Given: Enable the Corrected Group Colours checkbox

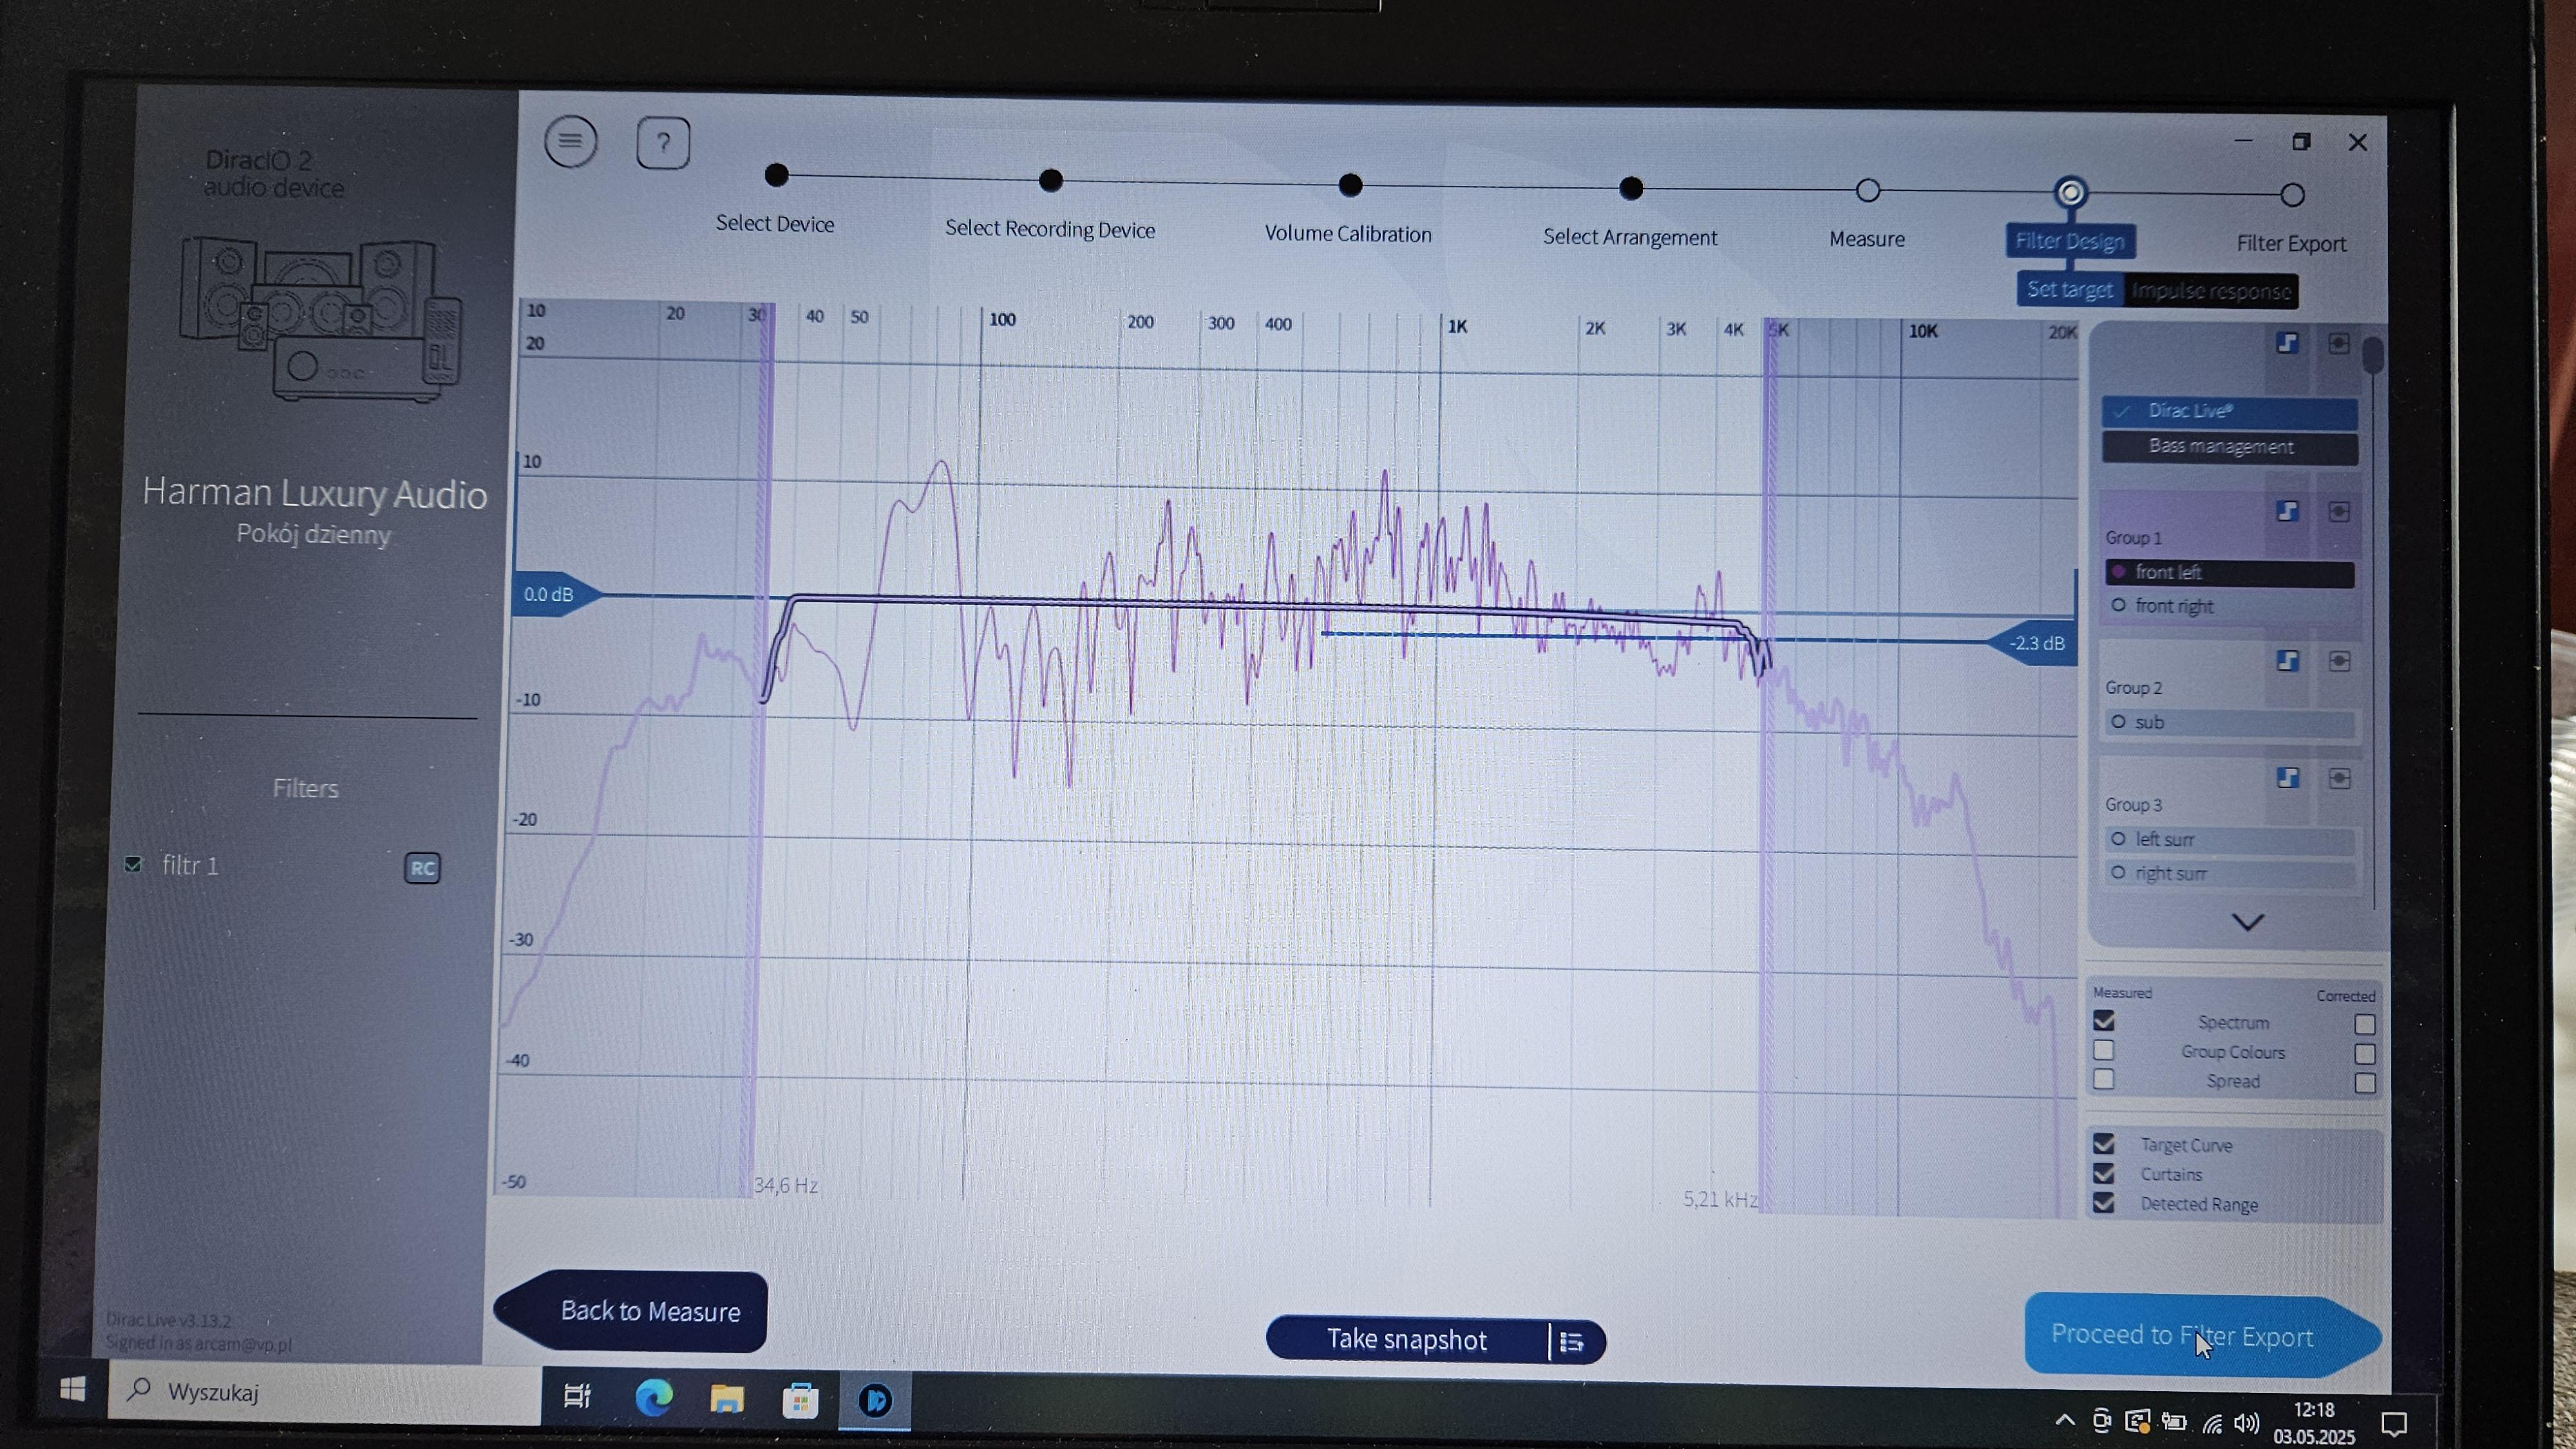Looking at the screenshot, I should pyautogui.click(x=2364, y=1053).
